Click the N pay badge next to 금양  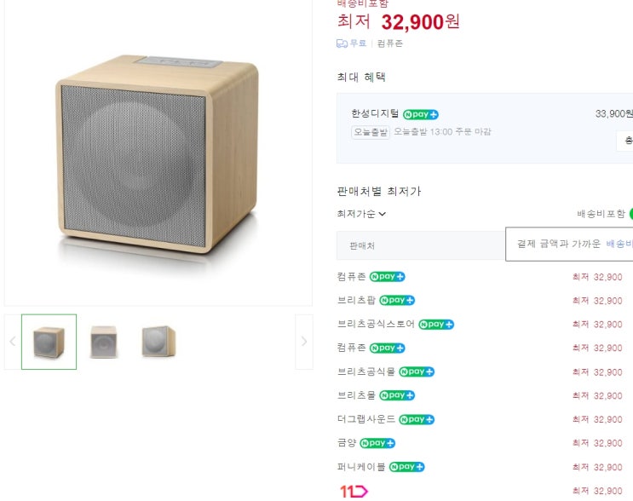377,443
